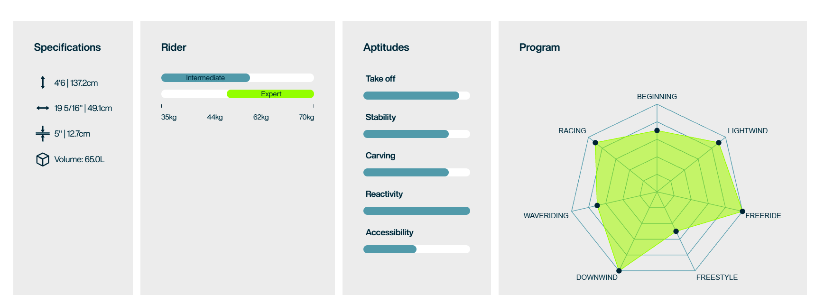Click the horizontal width arrow icon
815x295 pixels.
43,108
